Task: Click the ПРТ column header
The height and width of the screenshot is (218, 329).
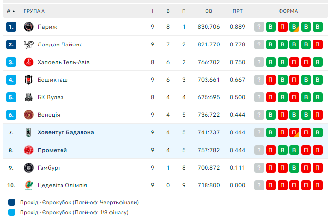Action: pos(237,11)
